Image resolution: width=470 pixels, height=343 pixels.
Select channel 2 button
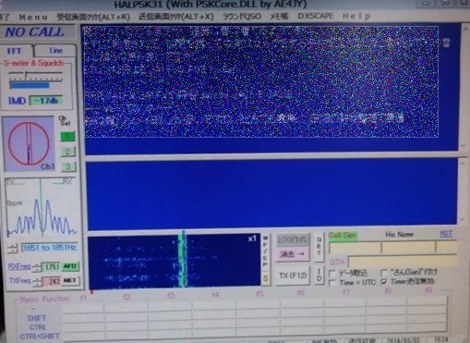click(67, 152)
